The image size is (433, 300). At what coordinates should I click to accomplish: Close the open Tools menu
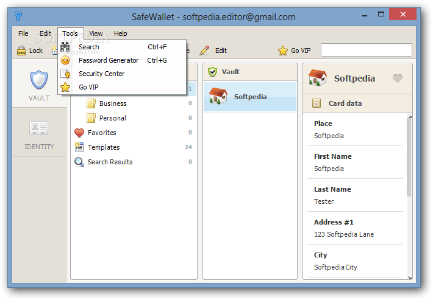(x=70, y=33)
